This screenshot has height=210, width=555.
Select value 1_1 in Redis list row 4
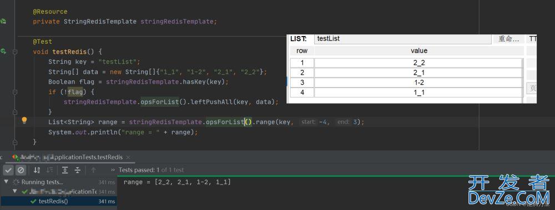pos(418,93)
